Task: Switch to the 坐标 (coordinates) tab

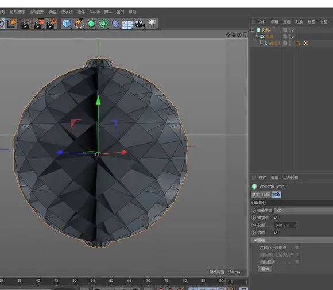Action: click(265, 195)
